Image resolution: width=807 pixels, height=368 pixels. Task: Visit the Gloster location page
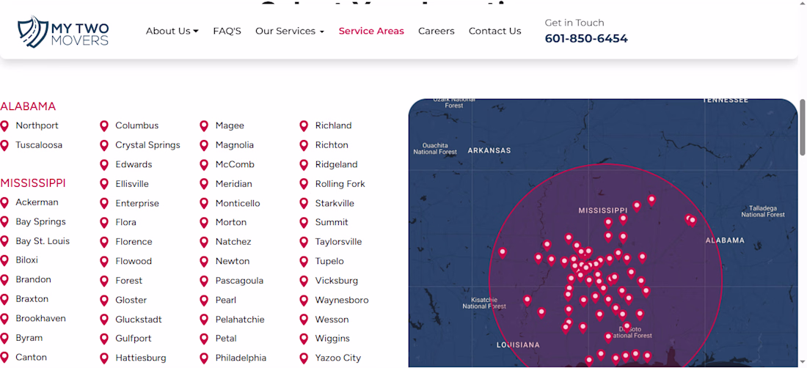(x=131, y=300)
